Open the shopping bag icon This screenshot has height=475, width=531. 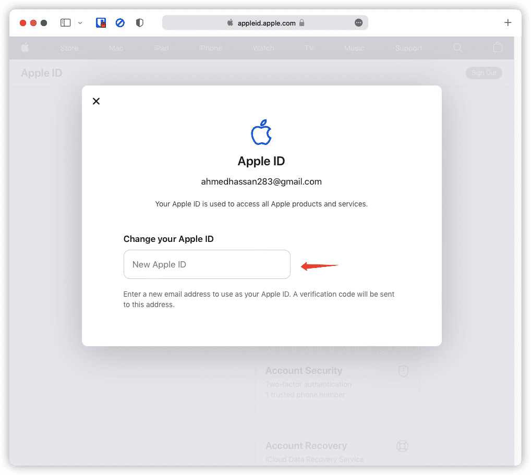(498, 47)
